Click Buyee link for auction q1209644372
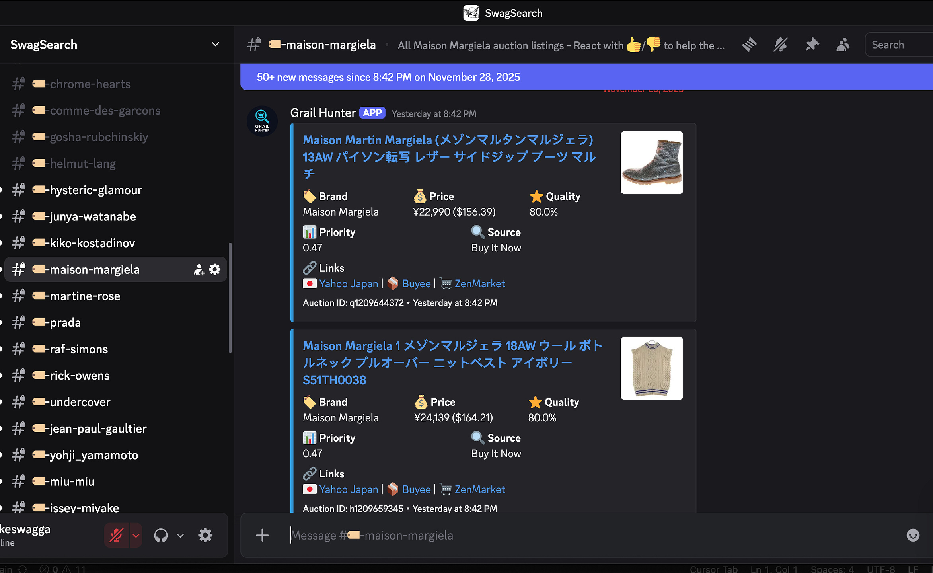933x573 pixels. 416,283
